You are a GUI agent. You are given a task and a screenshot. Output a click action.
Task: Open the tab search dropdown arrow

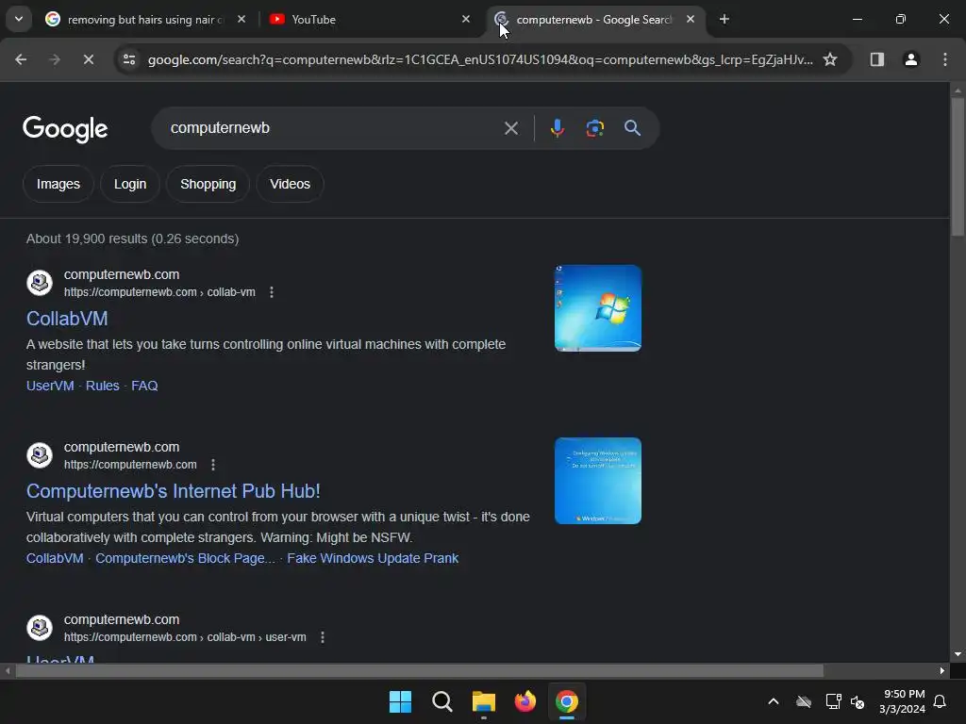point(19,19)
